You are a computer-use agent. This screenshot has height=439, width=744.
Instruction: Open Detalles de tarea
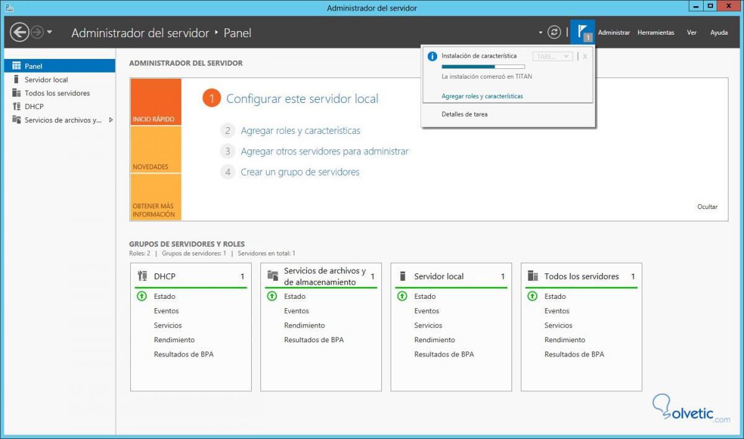click(464, 114)
